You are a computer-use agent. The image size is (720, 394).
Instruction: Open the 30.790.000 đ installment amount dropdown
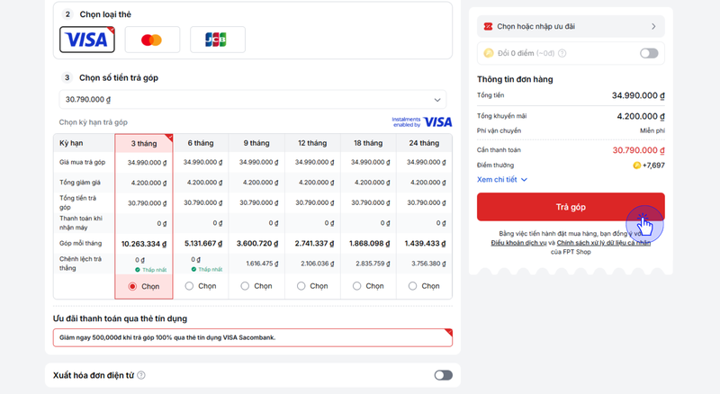pos(253,99)
